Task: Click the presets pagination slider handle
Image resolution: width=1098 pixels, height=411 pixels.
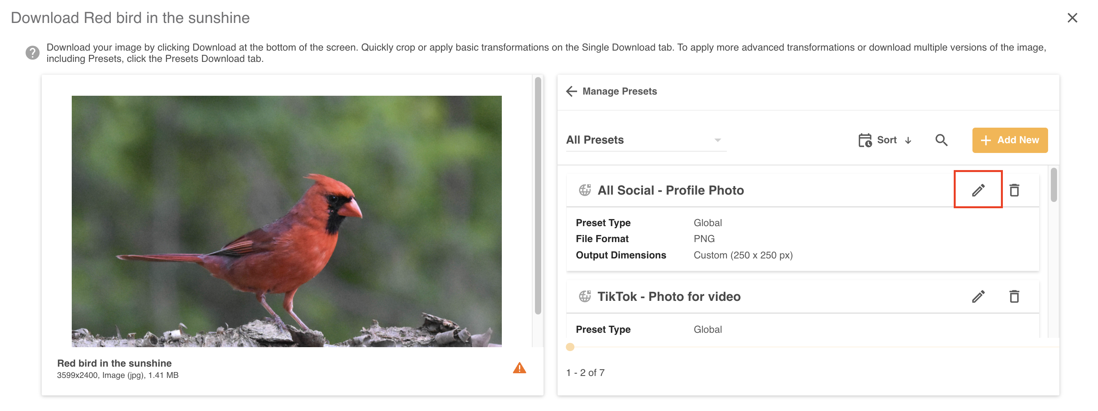Action: [570, 347]
